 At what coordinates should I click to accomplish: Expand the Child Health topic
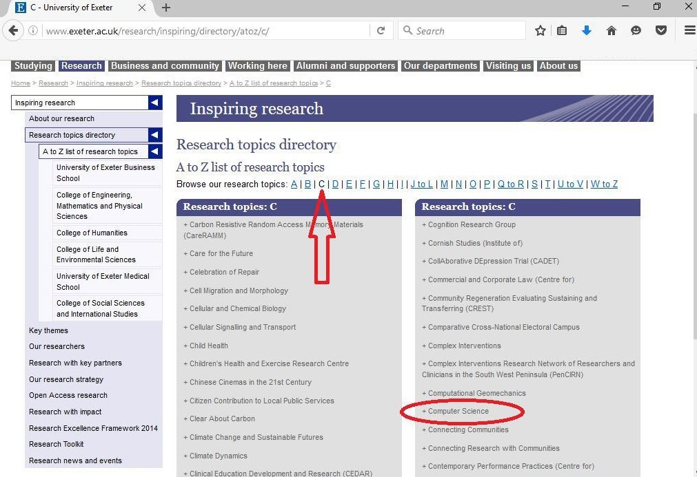(206, 346)
